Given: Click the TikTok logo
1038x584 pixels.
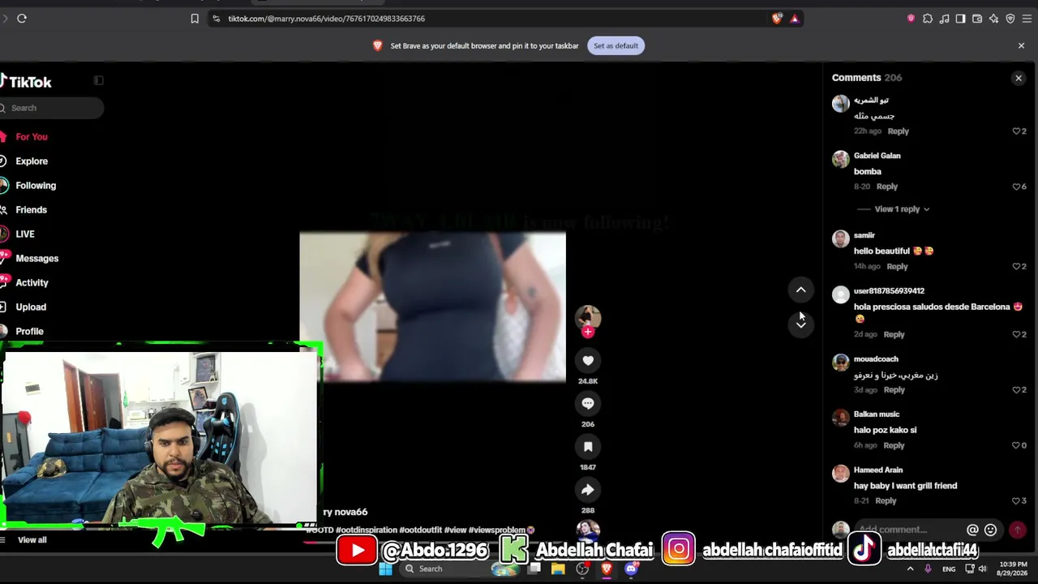Looking at the screenshot, I should (26, 82).
